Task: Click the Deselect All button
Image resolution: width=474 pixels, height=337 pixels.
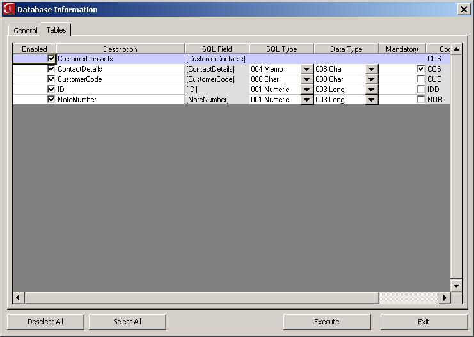Action: pos(45,322)
